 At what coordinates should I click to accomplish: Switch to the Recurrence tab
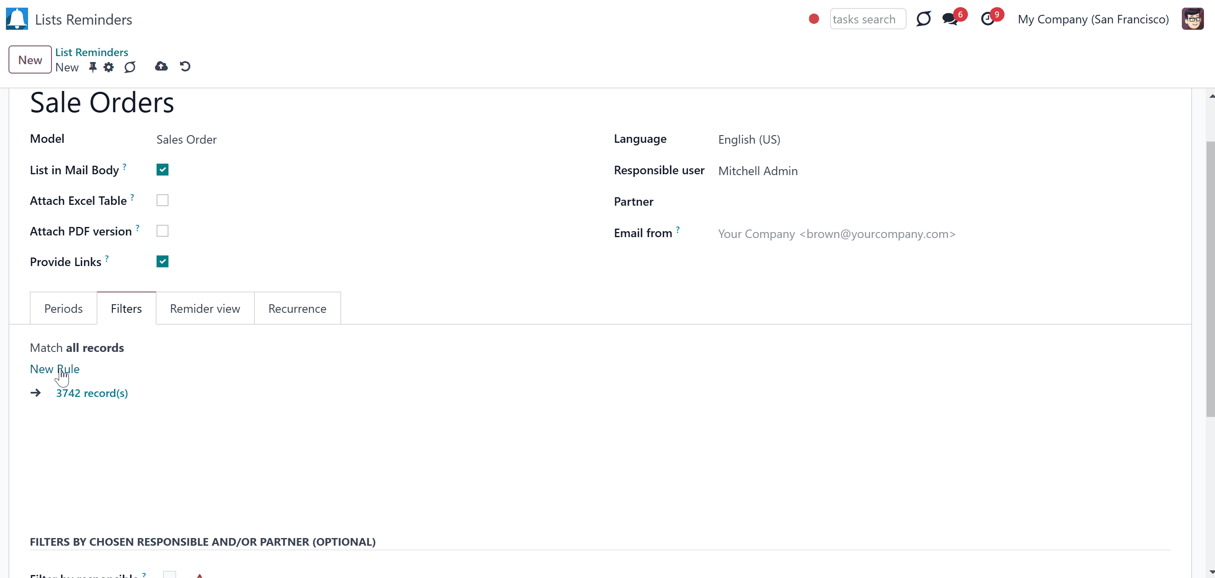[x=297, y=309]
